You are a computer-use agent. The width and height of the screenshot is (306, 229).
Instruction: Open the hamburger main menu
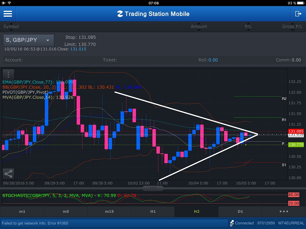tap(8, 14)
